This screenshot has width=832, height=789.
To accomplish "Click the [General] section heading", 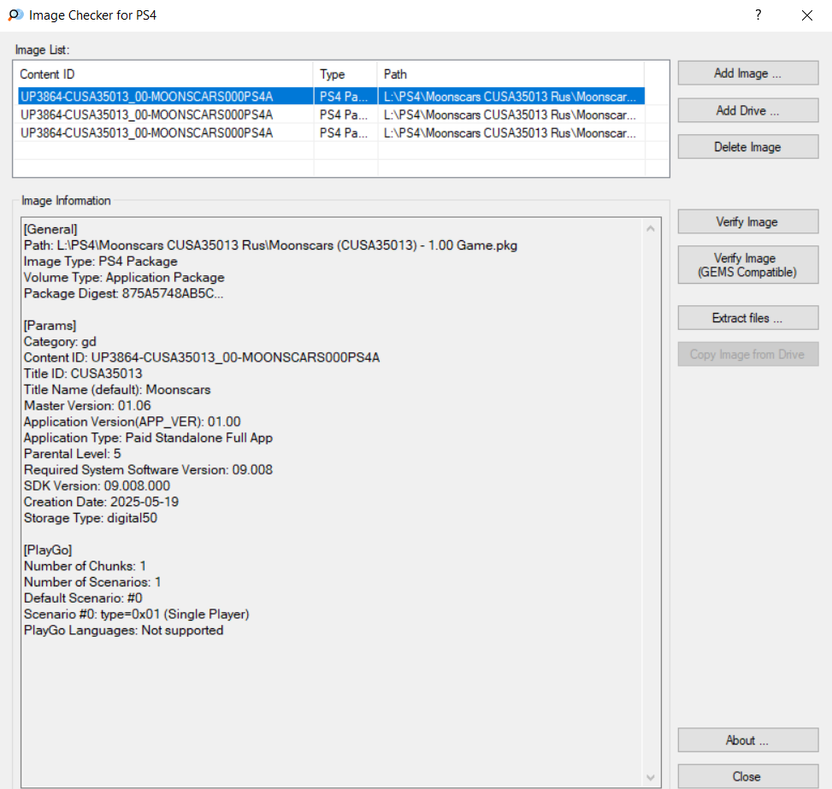I will point(50,229).
